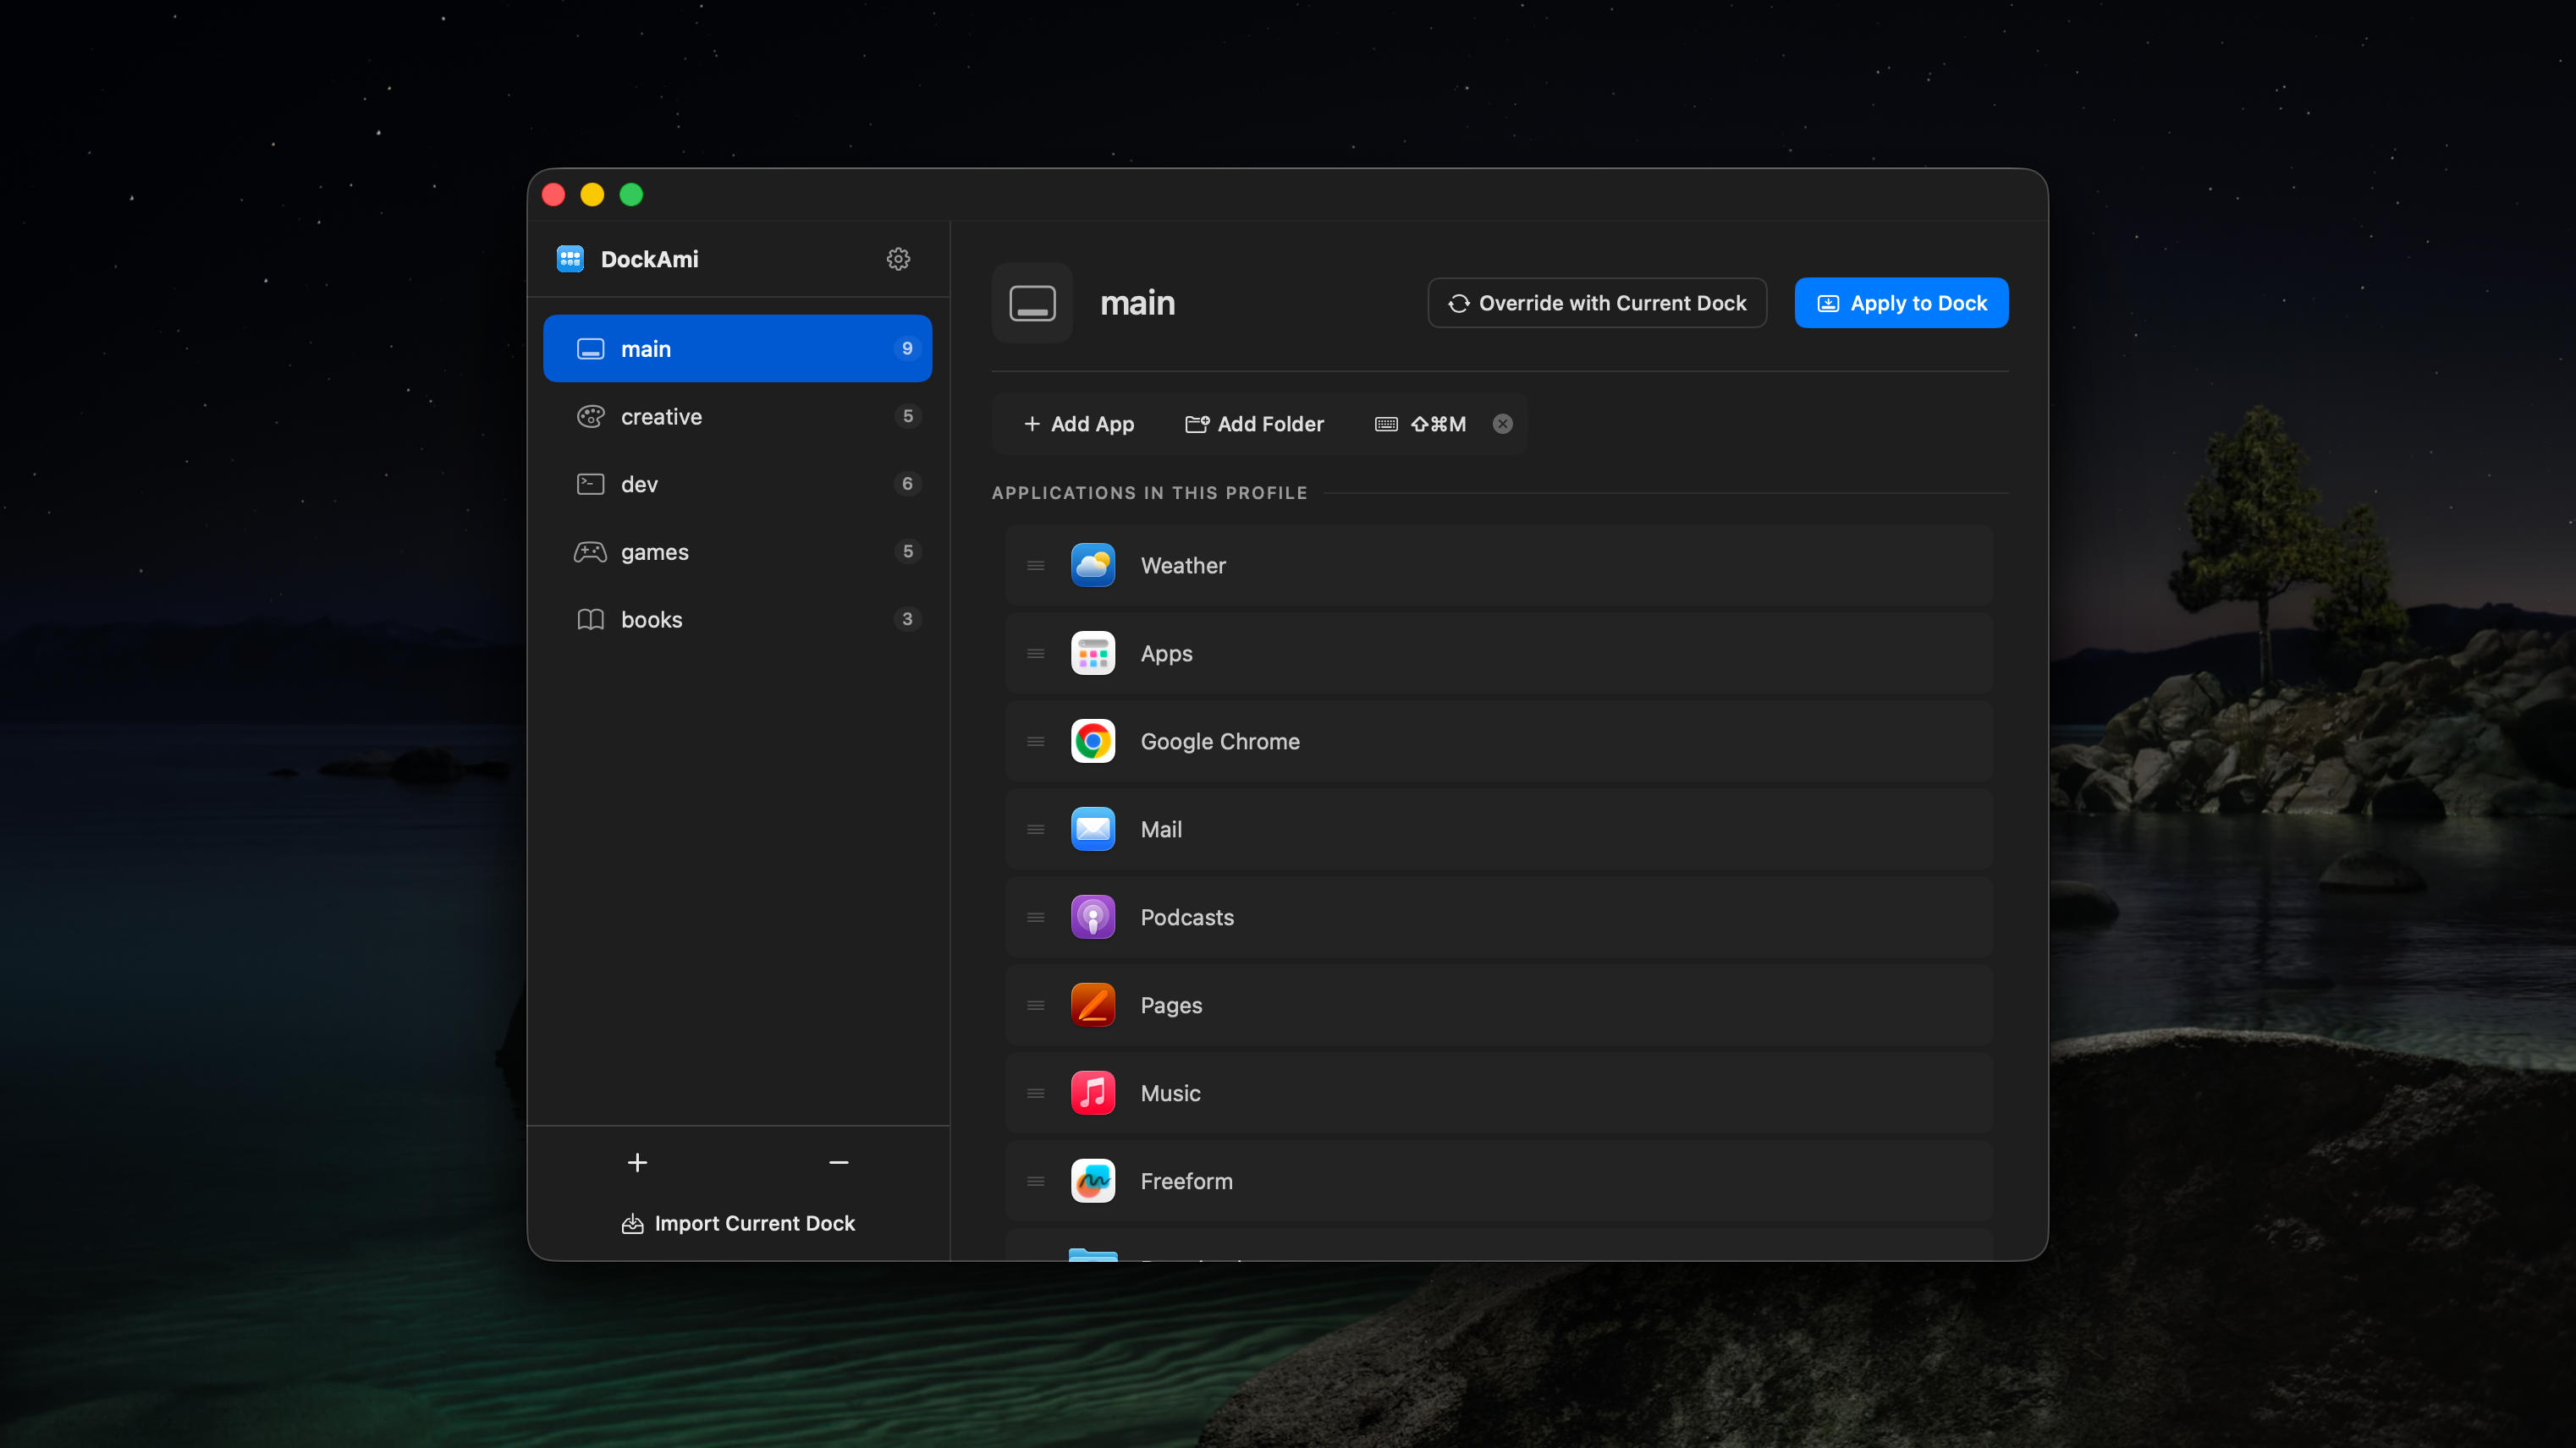Image resolution: width=2576 pixels, height=1448 pixels.
Task: Click the Google Chrome icon
Action: 1092,742
